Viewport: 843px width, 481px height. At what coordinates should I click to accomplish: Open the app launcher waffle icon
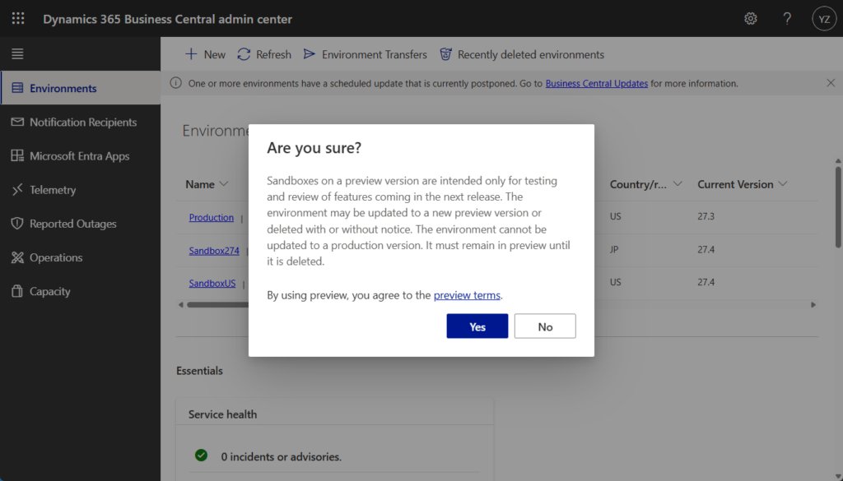[18, 19]
